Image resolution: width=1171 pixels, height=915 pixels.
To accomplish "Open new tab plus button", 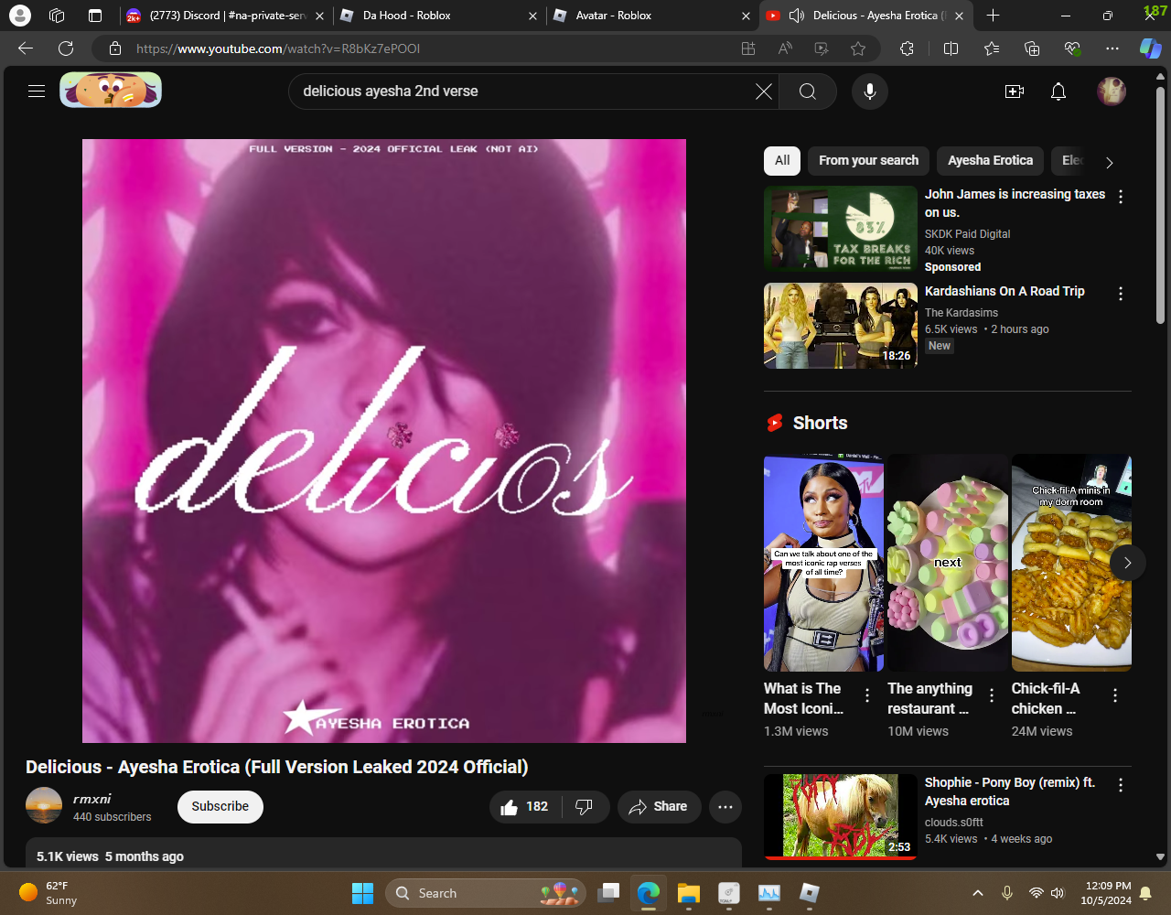I will (994, 16).
